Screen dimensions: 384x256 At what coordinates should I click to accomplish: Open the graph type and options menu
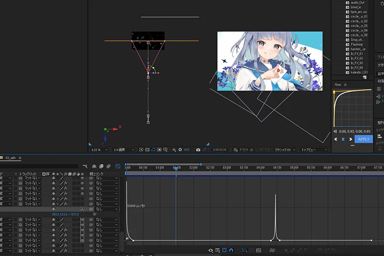218,250
